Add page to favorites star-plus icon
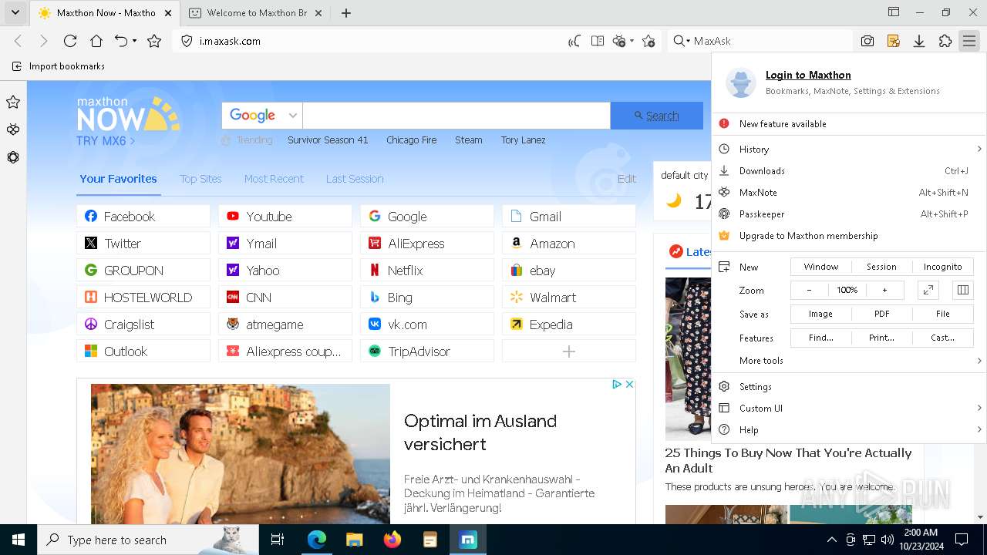Screen dimensions: 987x555 [648, 41]
